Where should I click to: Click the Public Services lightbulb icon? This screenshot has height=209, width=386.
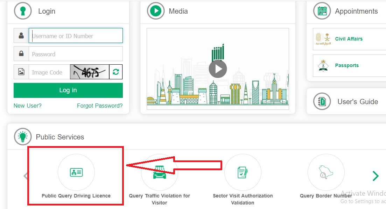point(23,137)
